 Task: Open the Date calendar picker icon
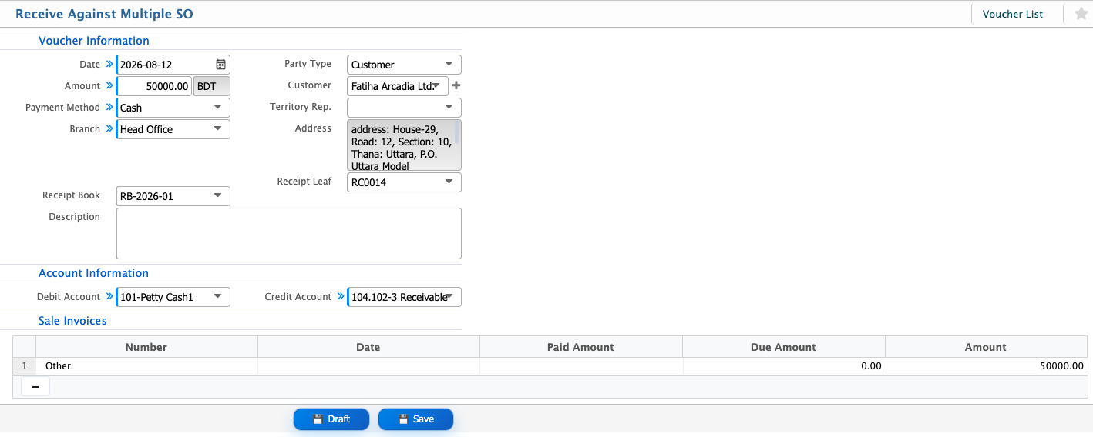tap(220, 65)
